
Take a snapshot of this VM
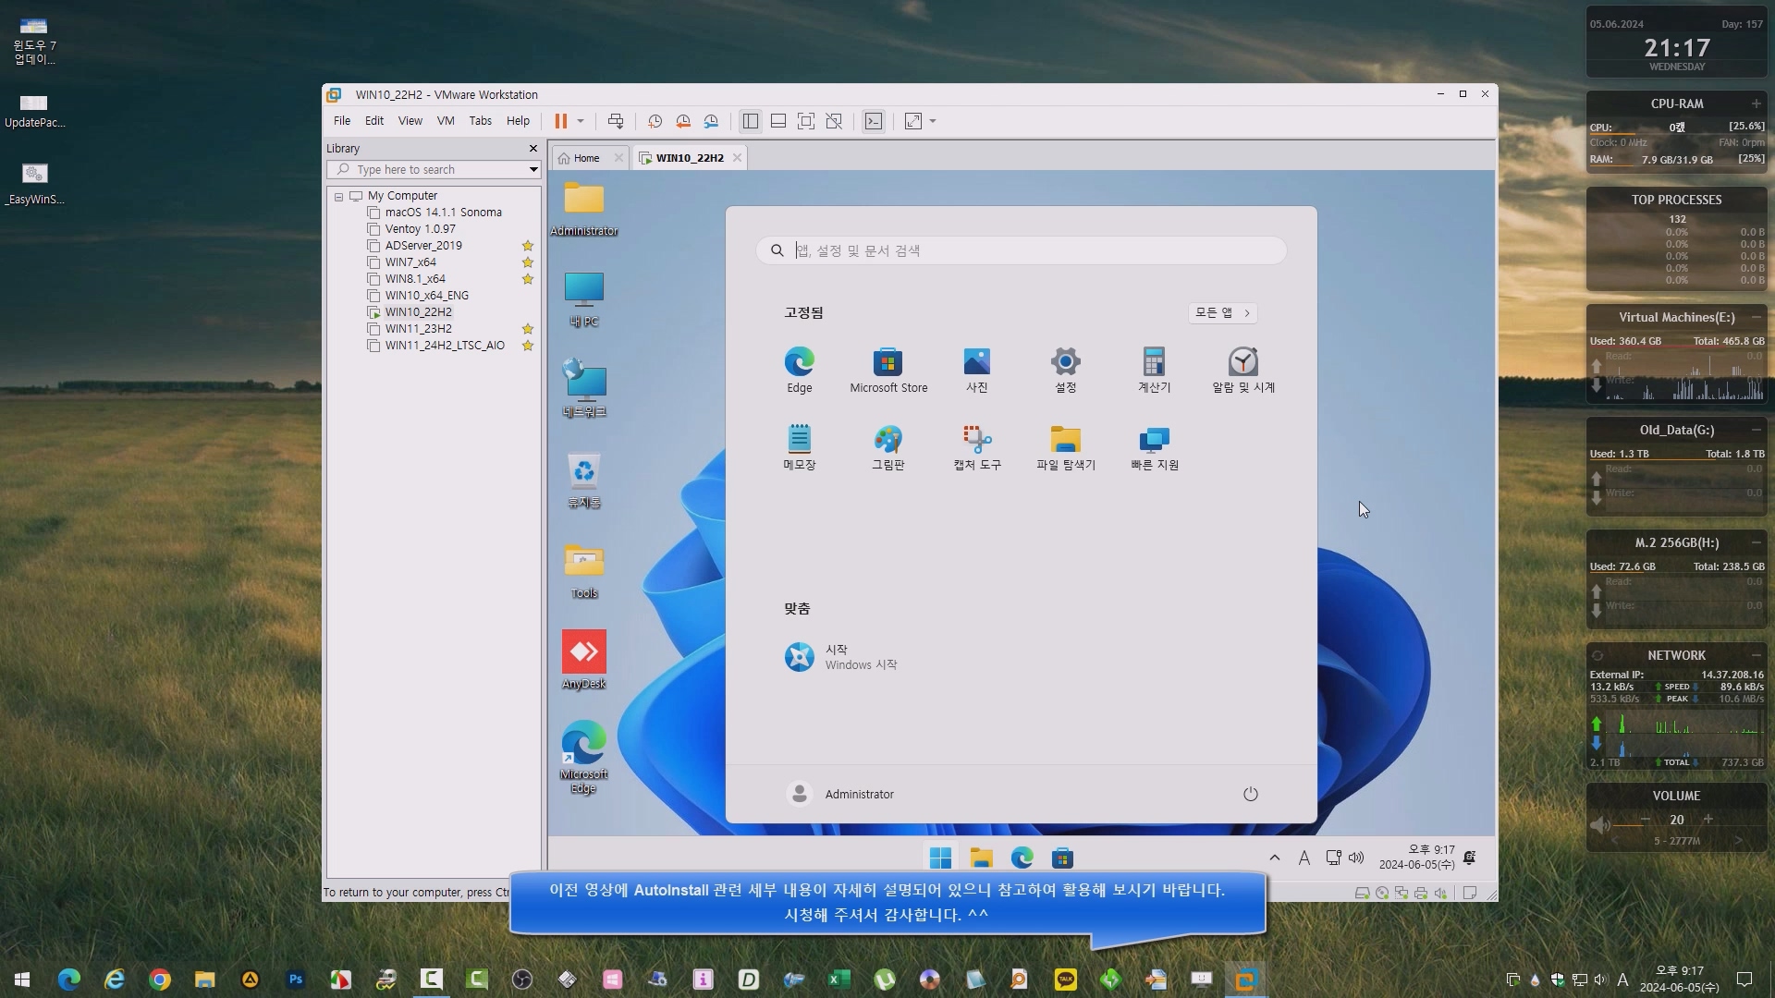click(x=655, y=121)
